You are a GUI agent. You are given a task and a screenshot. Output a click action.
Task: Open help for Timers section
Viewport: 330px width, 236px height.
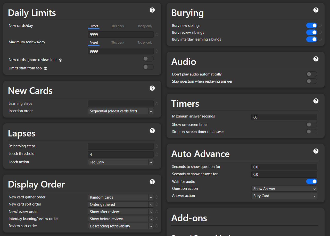pyautogui.click(x=316, y=101)
